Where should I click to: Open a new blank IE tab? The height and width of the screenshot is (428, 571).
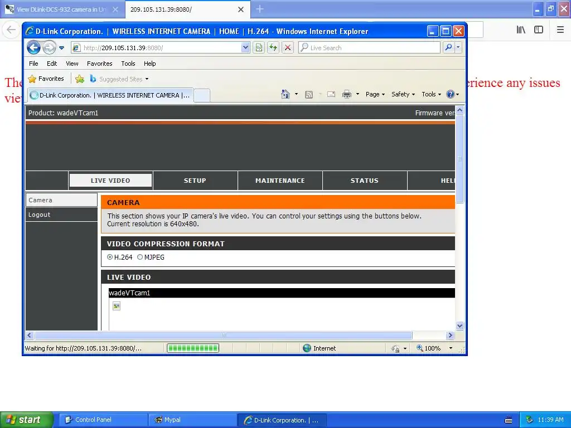click(x=202, y=96)
